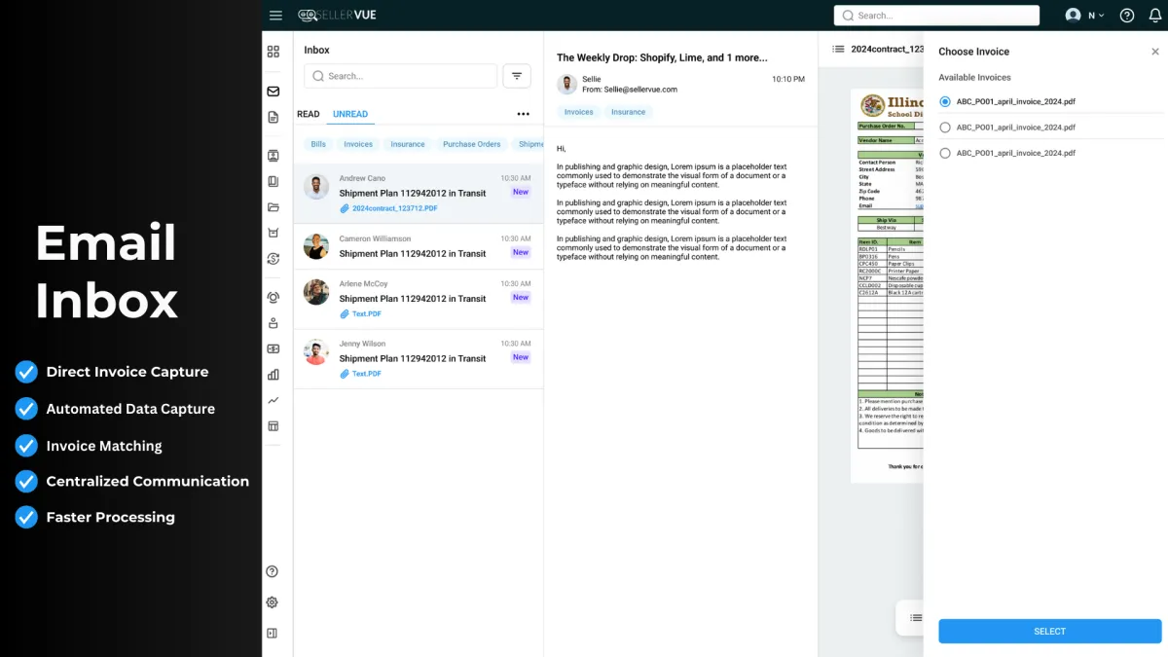Click Insurance tag in opened email

click(x=628, y=112)
